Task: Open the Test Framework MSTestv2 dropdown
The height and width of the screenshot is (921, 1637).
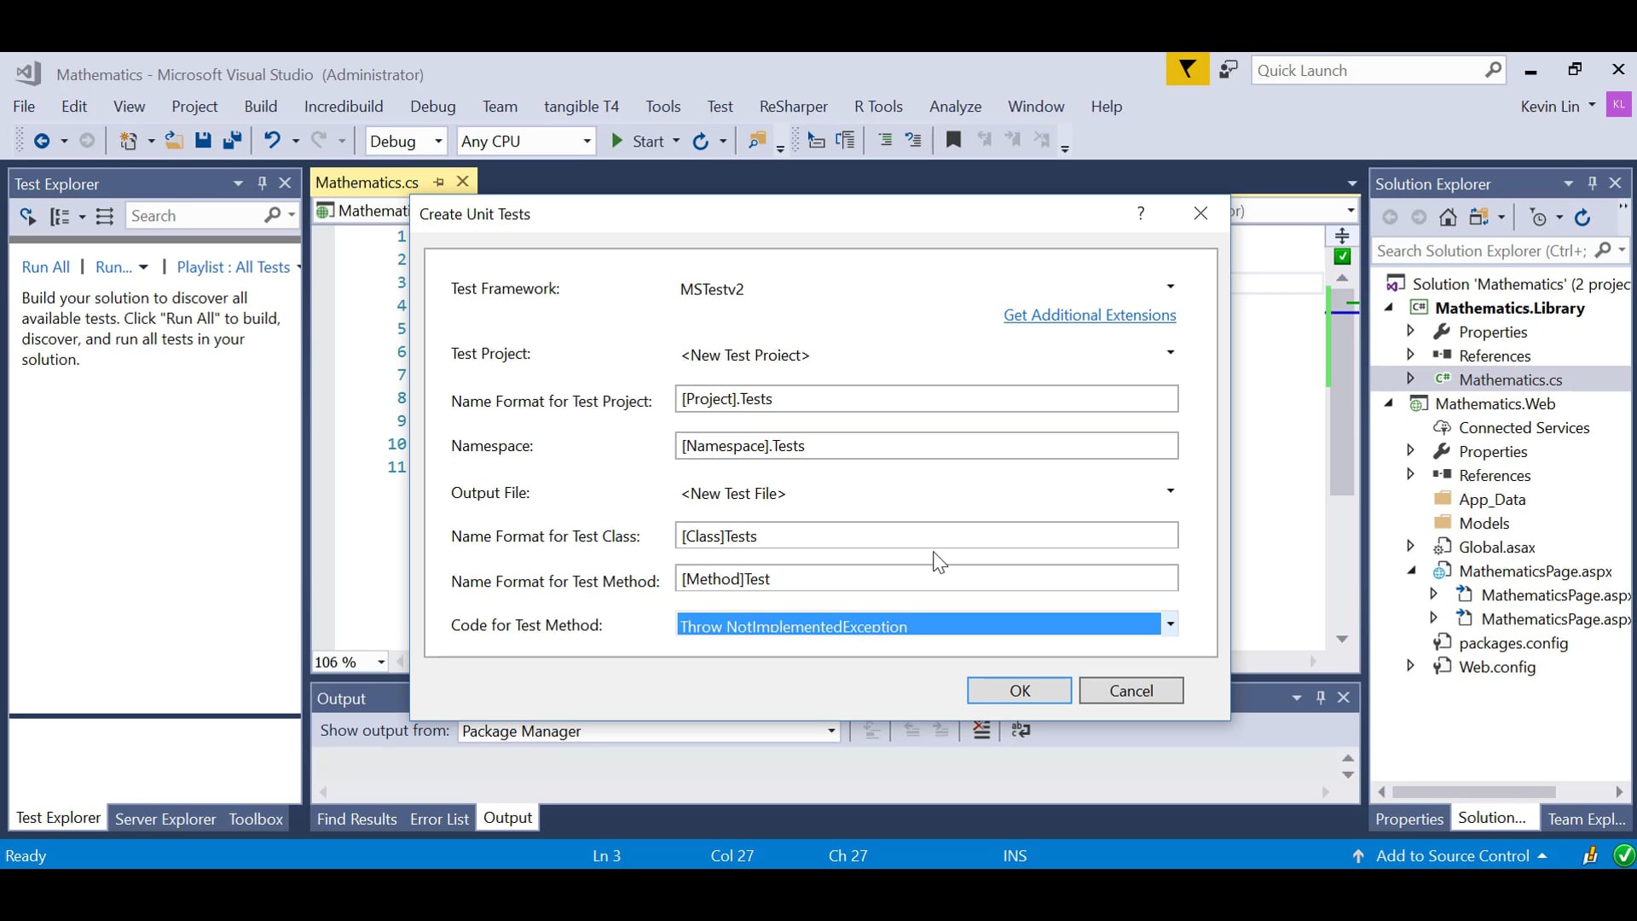Action: pos(1170,287)
